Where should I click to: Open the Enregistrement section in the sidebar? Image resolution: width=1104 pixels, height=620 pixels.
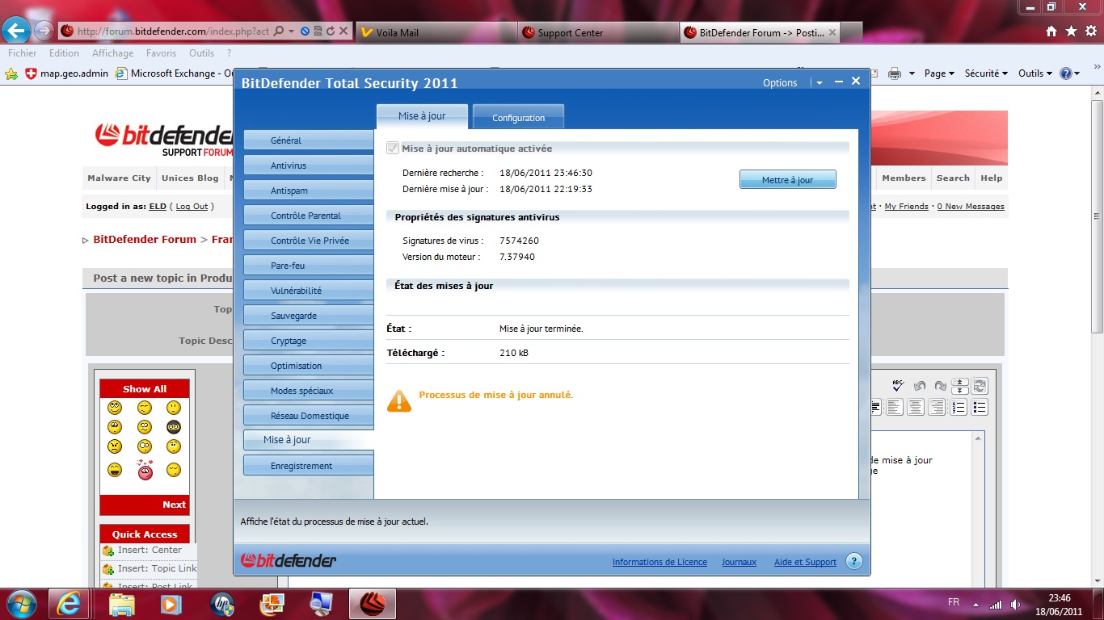[309, 466]
